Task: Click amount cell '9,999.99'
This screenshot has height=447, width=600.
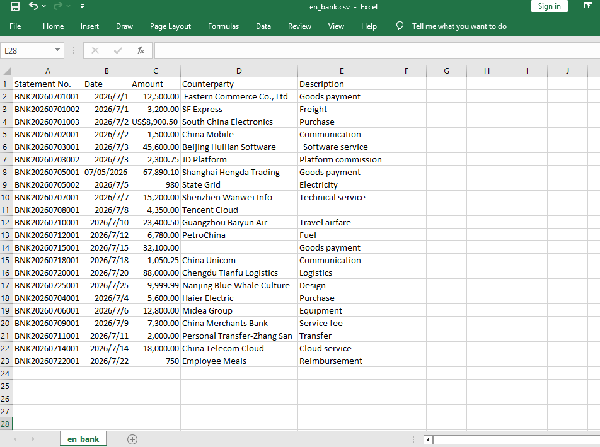Action: click(x=155, y=286)
